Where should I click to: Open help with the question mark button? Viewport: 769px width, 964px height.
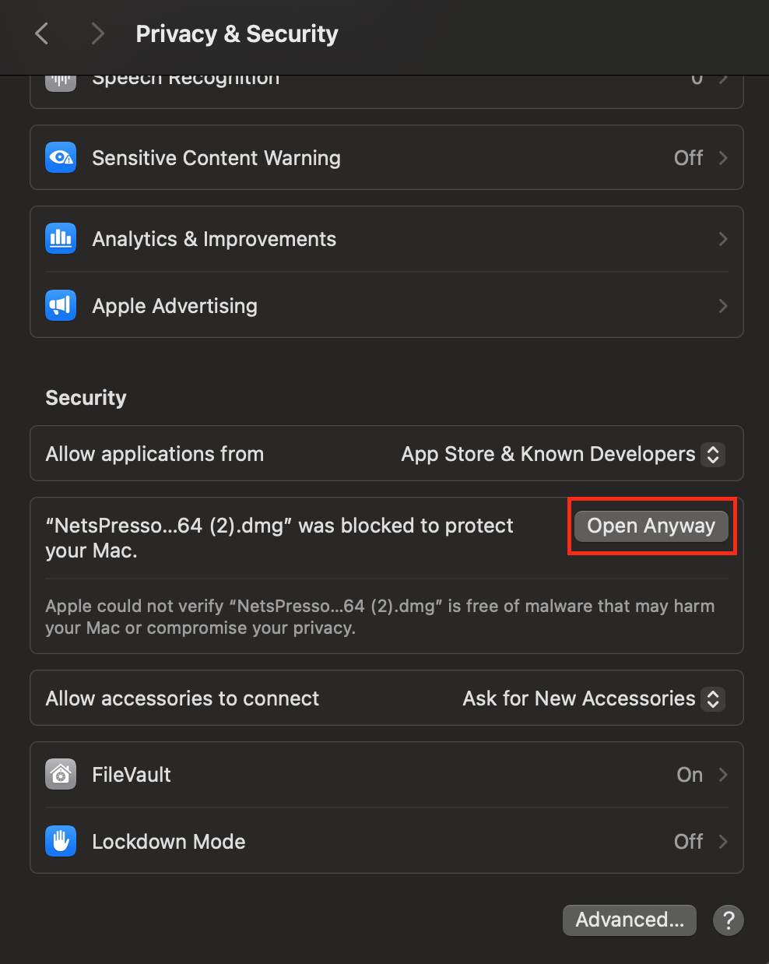click(729, 920)
